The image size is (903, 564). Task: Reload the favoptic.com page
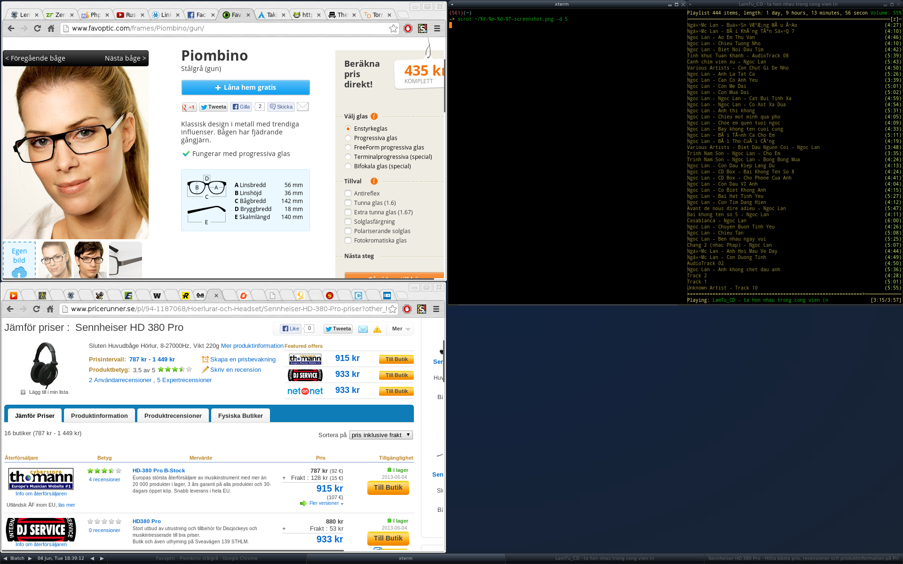[37, 28]
